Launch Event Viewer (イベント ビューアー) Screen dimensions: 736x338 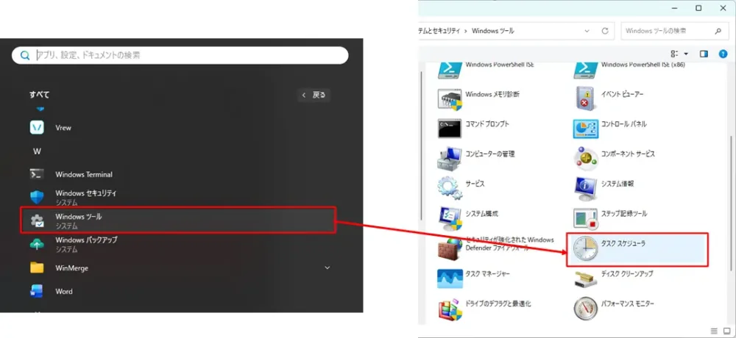[x=585, y=97]
